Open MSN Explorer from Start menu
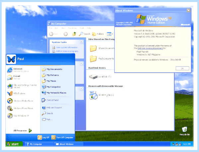The width and height of the screenshot is (199, 152). tap(16, 94)
